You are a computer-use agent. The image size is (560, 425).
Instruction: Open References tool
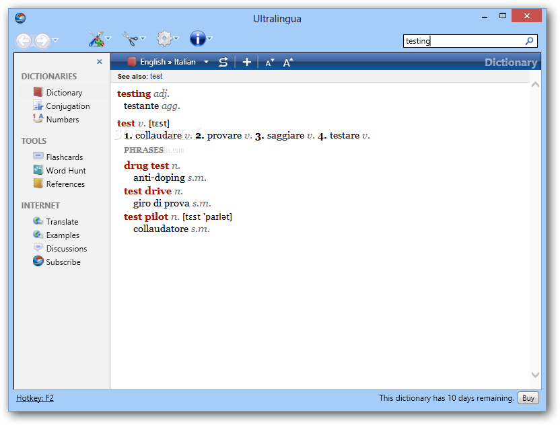[66, 184]
